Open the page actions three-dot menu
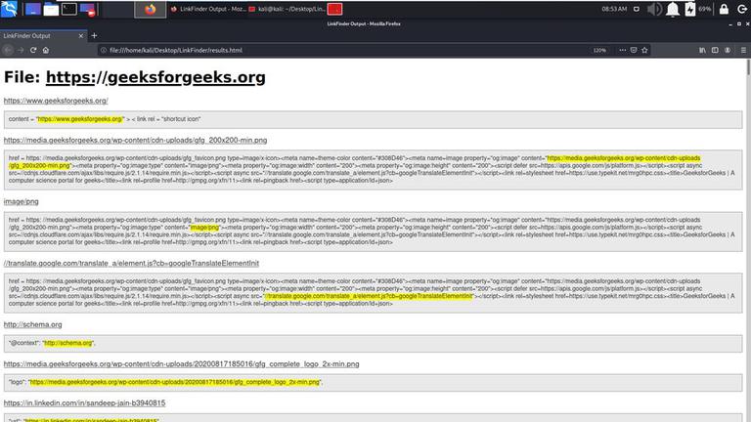This screenshot has width=751, height=422. tap(622, 50)
